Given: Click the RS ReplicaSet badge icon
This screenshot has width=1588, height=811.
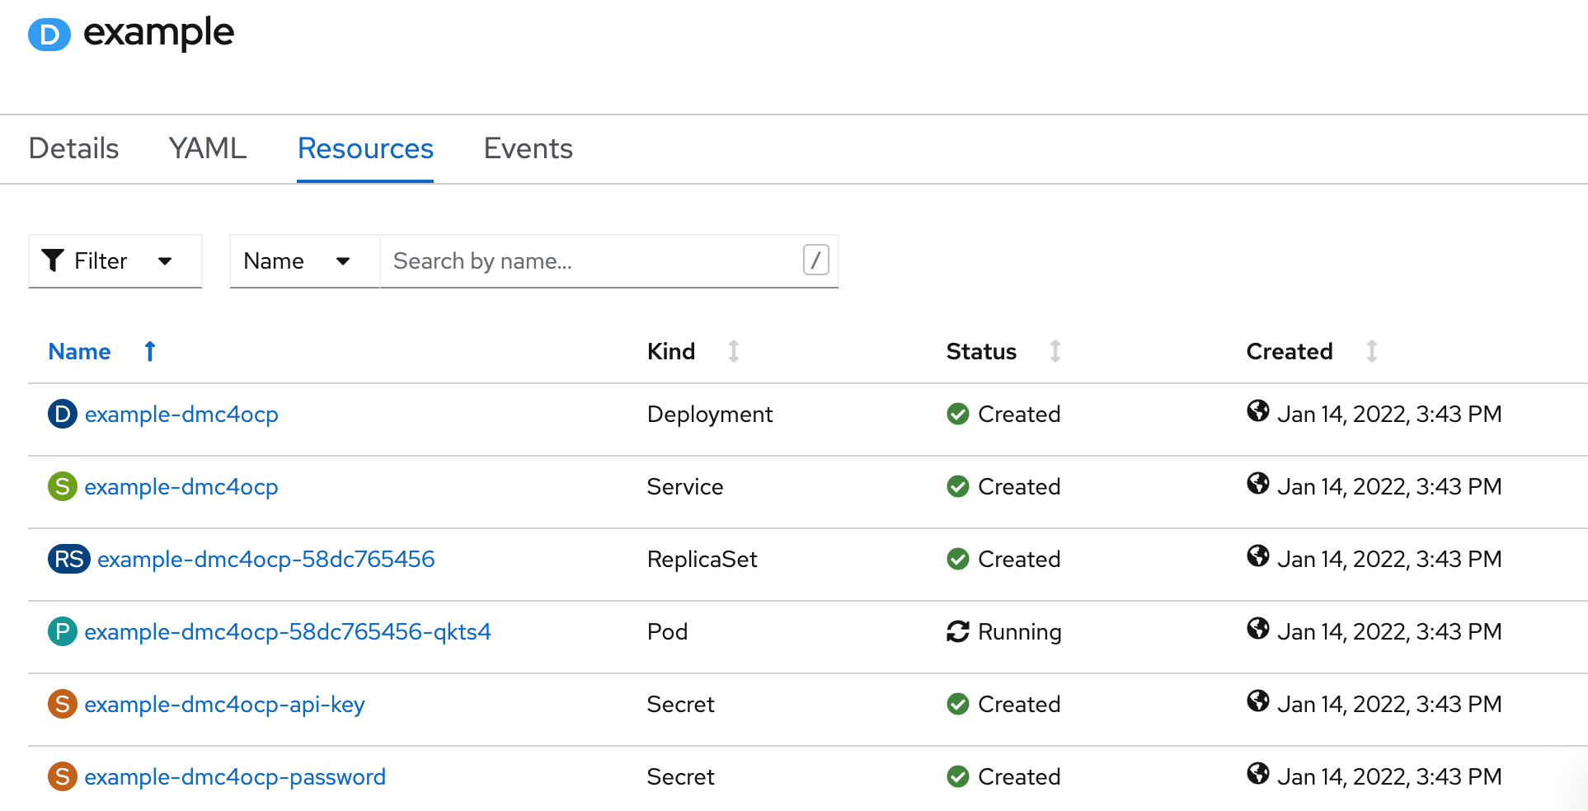Looking at the screenshot, I should click(x=68, y=559).
